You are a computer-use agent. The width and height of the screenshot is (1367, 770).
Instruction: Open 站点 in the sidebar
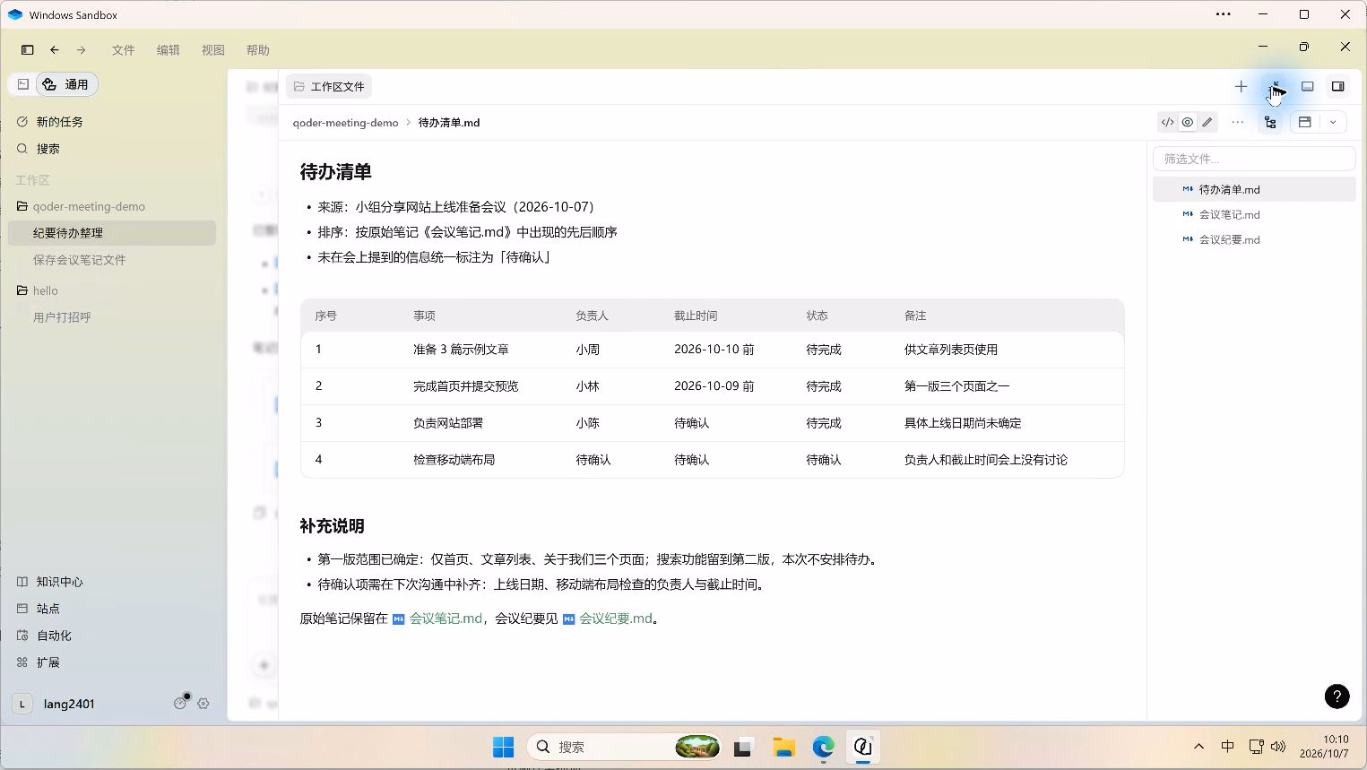48,609
